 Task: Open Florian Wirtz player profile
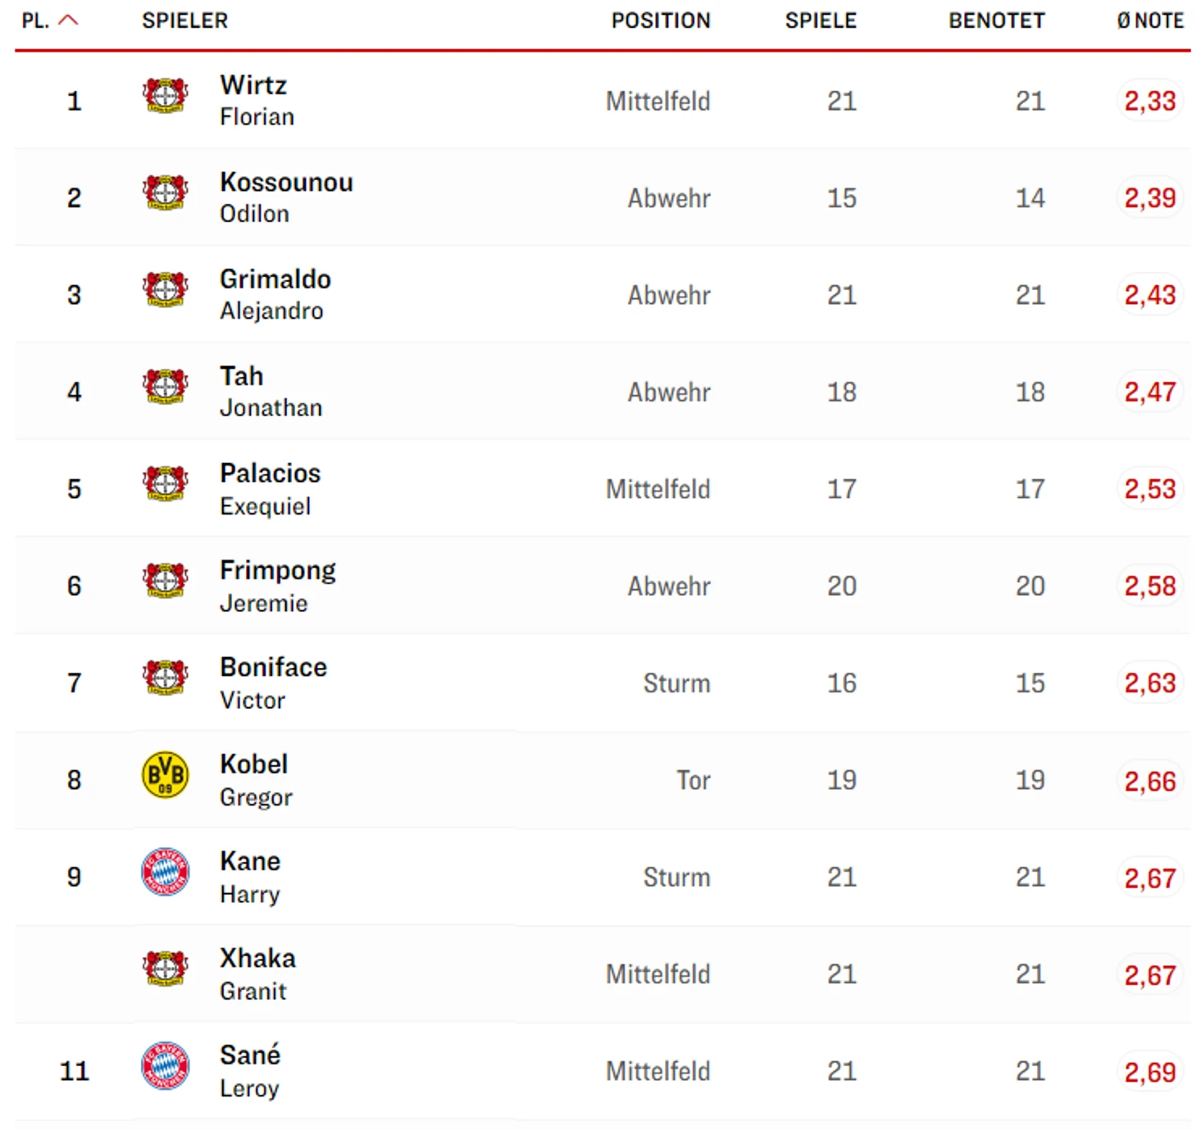(x=257, y=101)
